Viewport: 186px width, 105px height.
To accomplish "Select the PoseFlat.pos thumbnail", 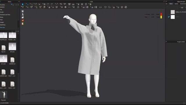I will point(3,35).
